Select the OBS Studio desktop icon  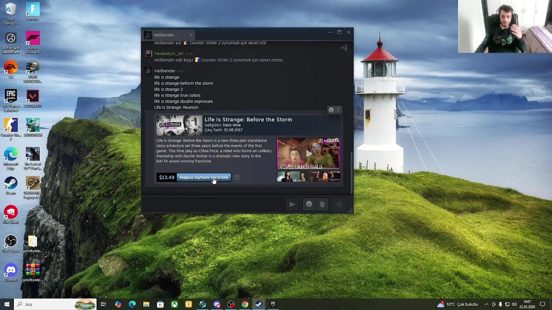pos(11,244)
